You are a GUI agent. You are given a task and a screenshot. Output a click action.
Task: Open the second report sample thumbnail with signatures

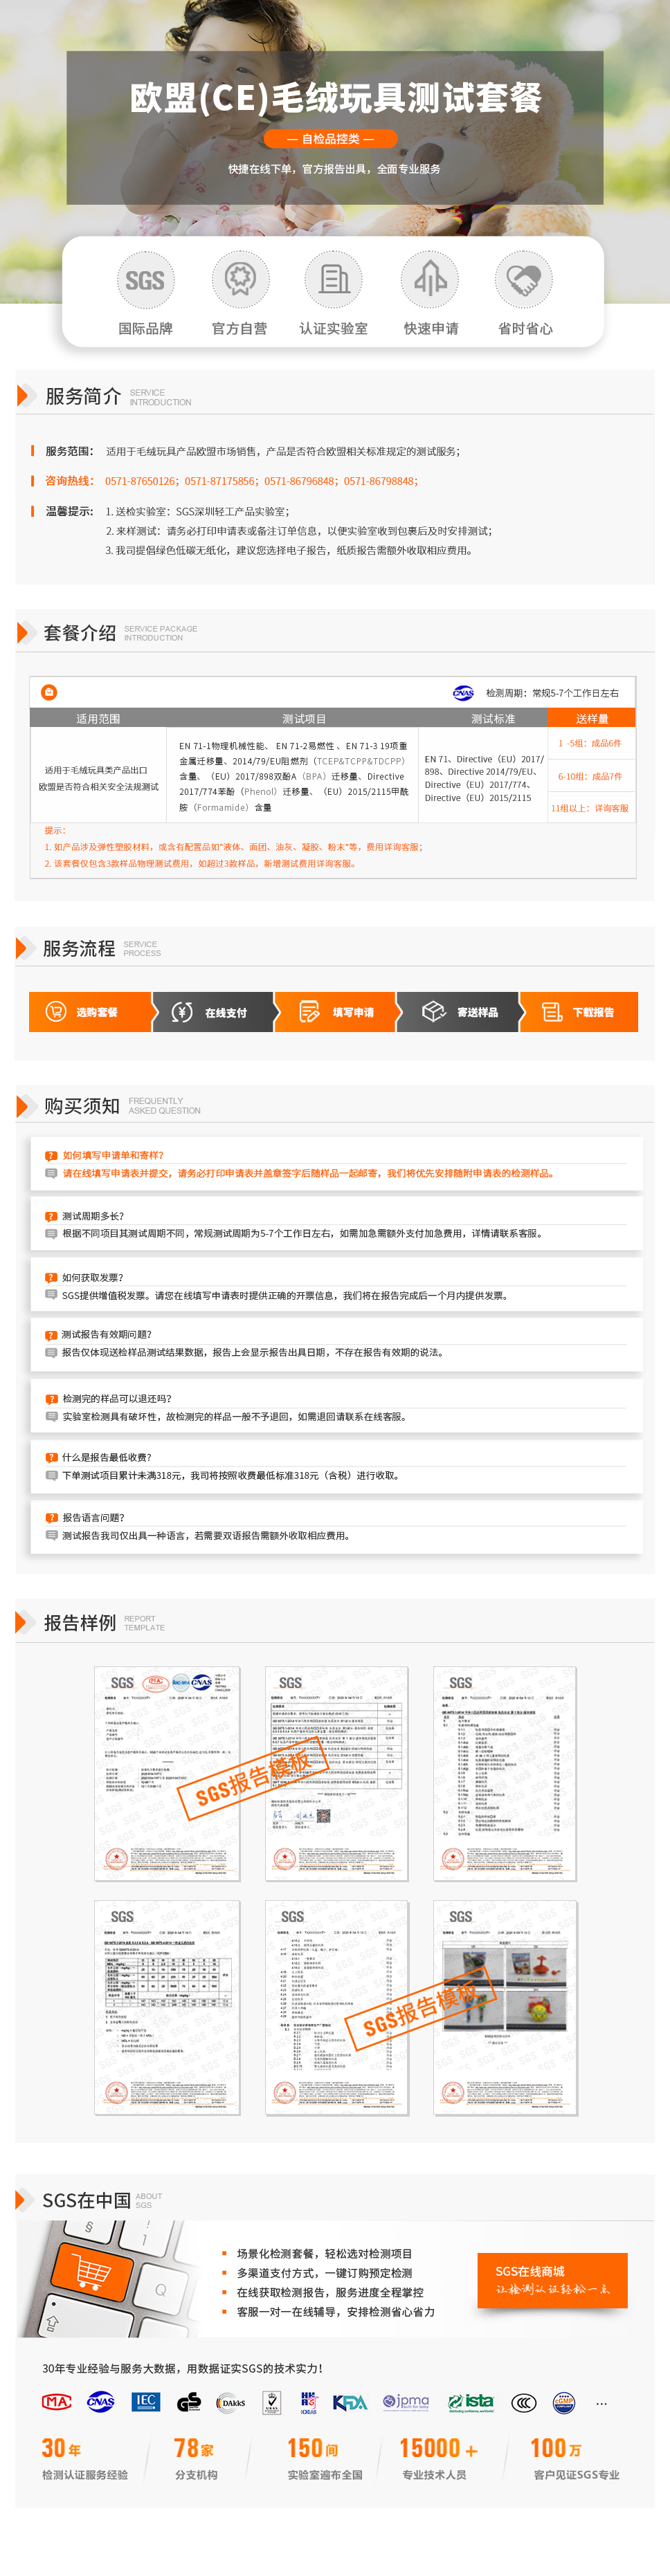336,1774
